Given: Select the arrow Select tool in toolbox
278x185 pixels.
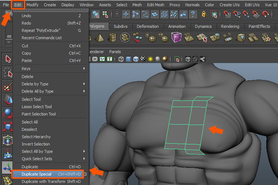Looking at the screenshot, I should click(x=8, y=59).
